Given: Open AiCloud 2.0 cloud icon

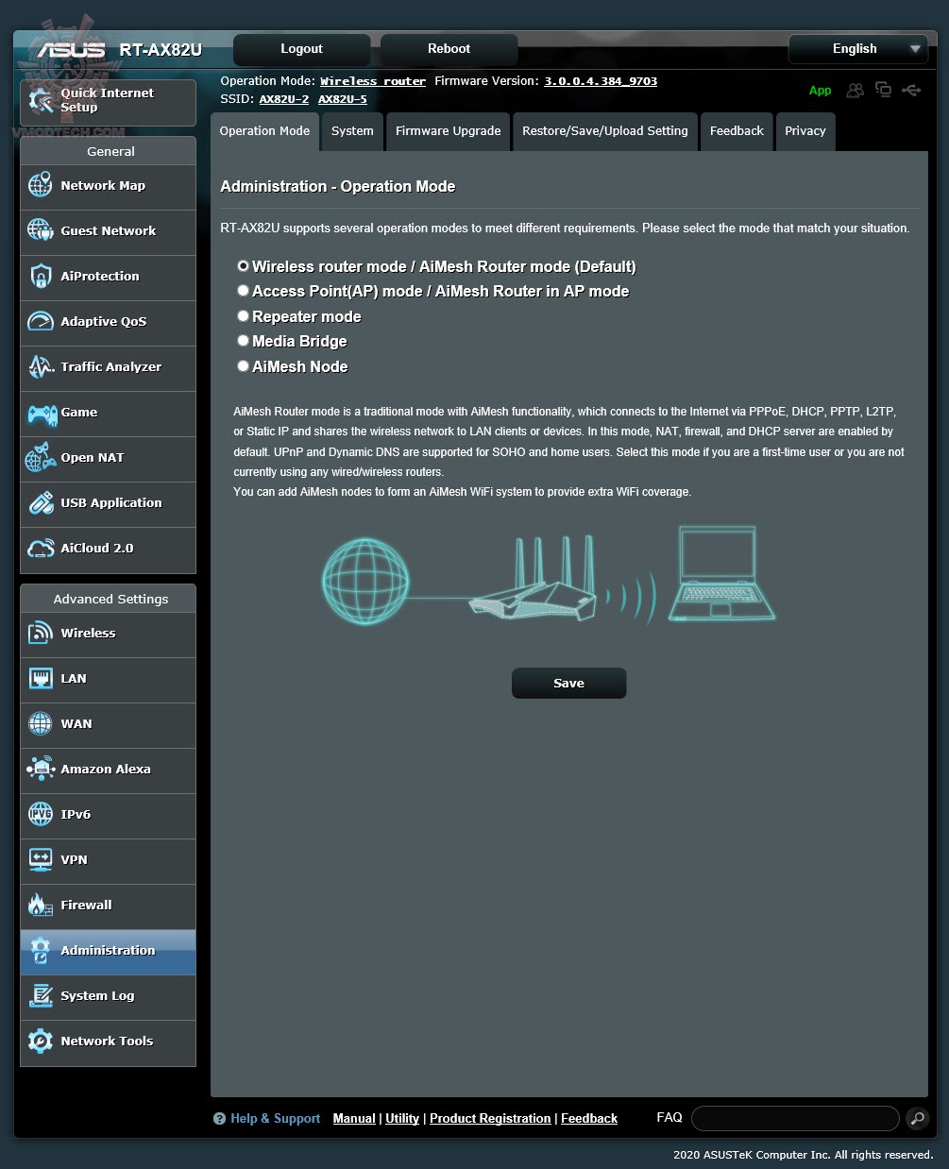Looking at the screenshot, I should 41,548.
